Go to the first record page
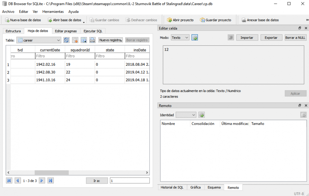Viewport: 309px width, 196px height. coord(9,181)
